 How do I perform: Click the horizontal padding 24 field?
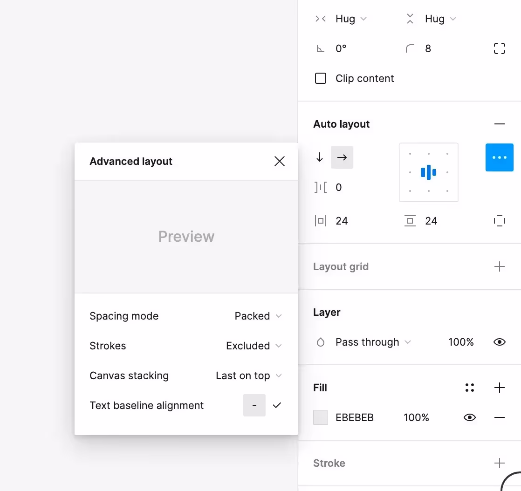click(342, 221)
